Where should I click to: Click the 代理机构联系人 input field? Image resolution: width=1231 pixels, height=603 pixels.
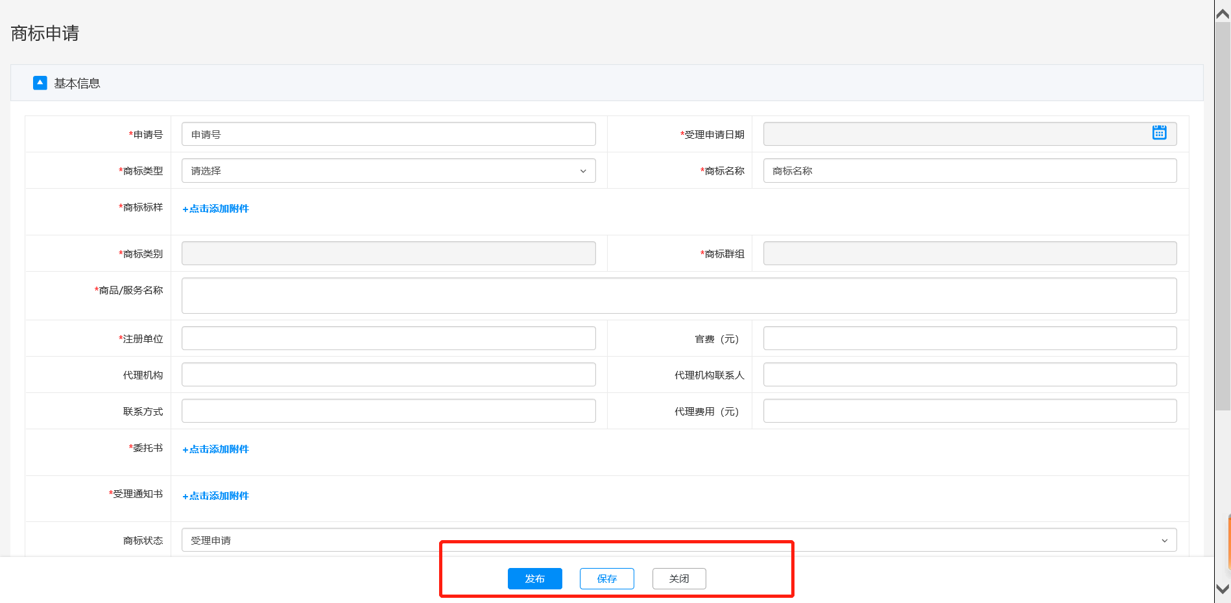point(969,375)
